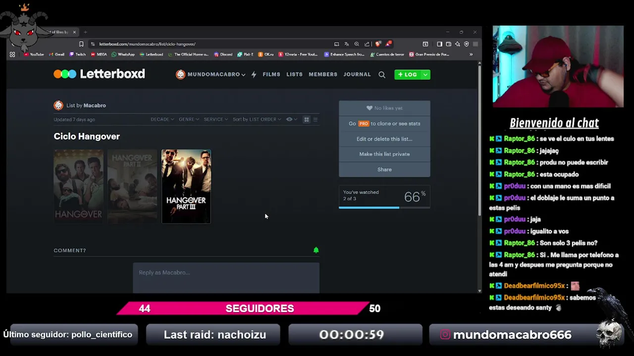Open the browser hamburger menu

pyautogui.click(x=475, y=44)
